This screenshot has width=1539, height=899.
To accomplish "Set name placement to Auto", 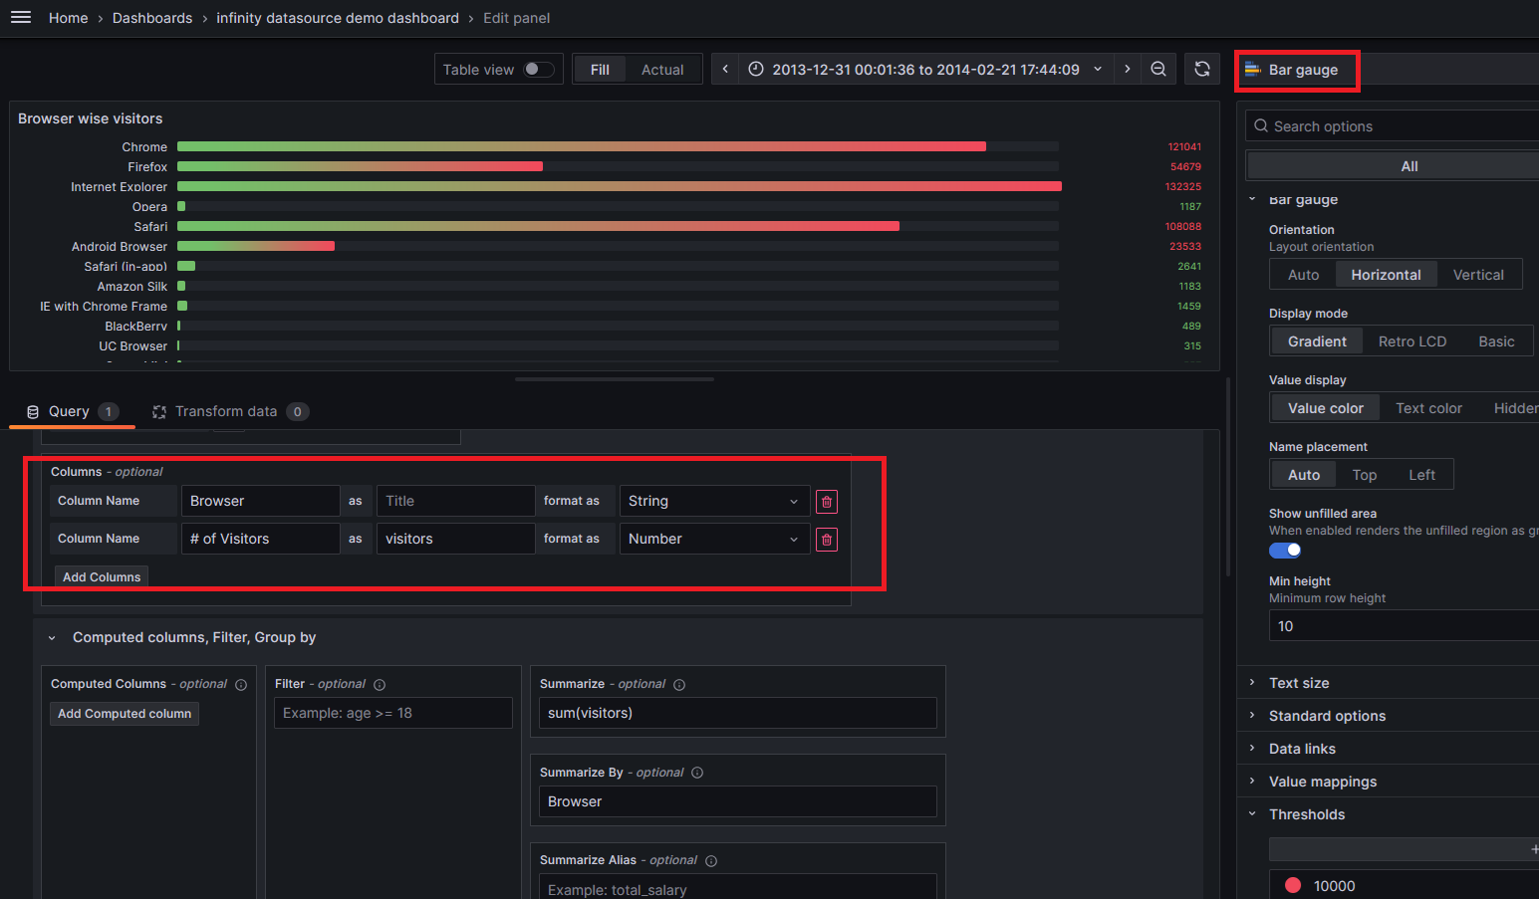I will (1304, 475).
